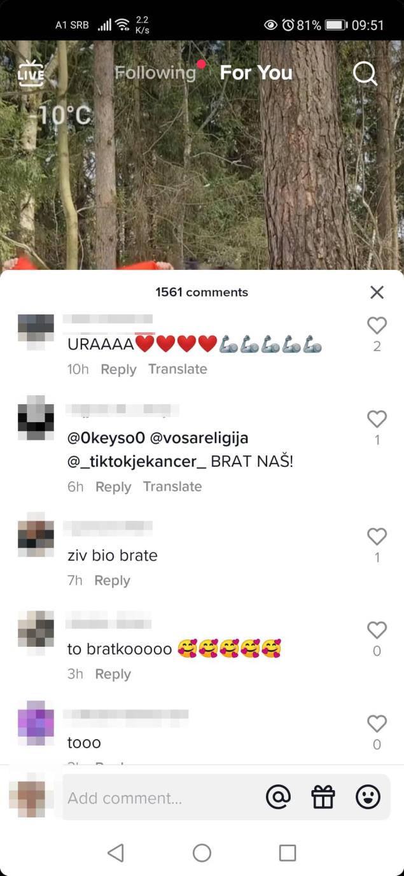Open the emoji picker smiley icon
The width and height of the screenshot is (404, 876).
pos(368,796)
